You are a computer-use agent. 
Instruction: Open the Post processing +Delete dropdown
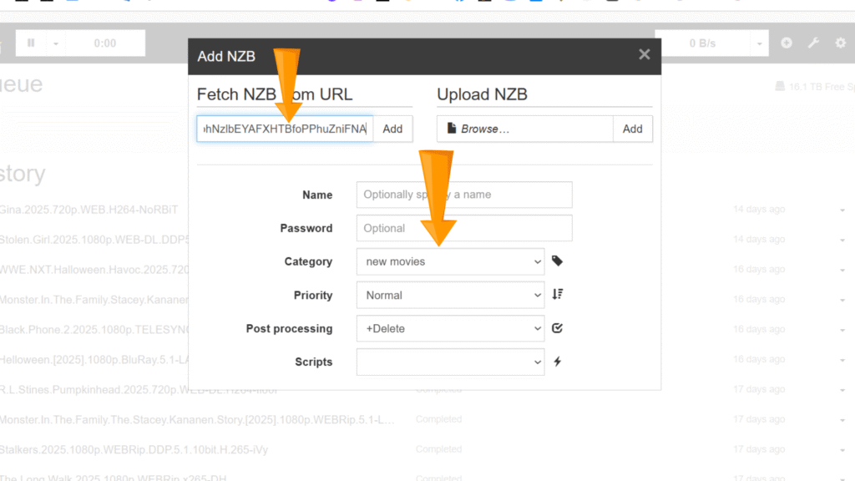[x=451, y=328]
